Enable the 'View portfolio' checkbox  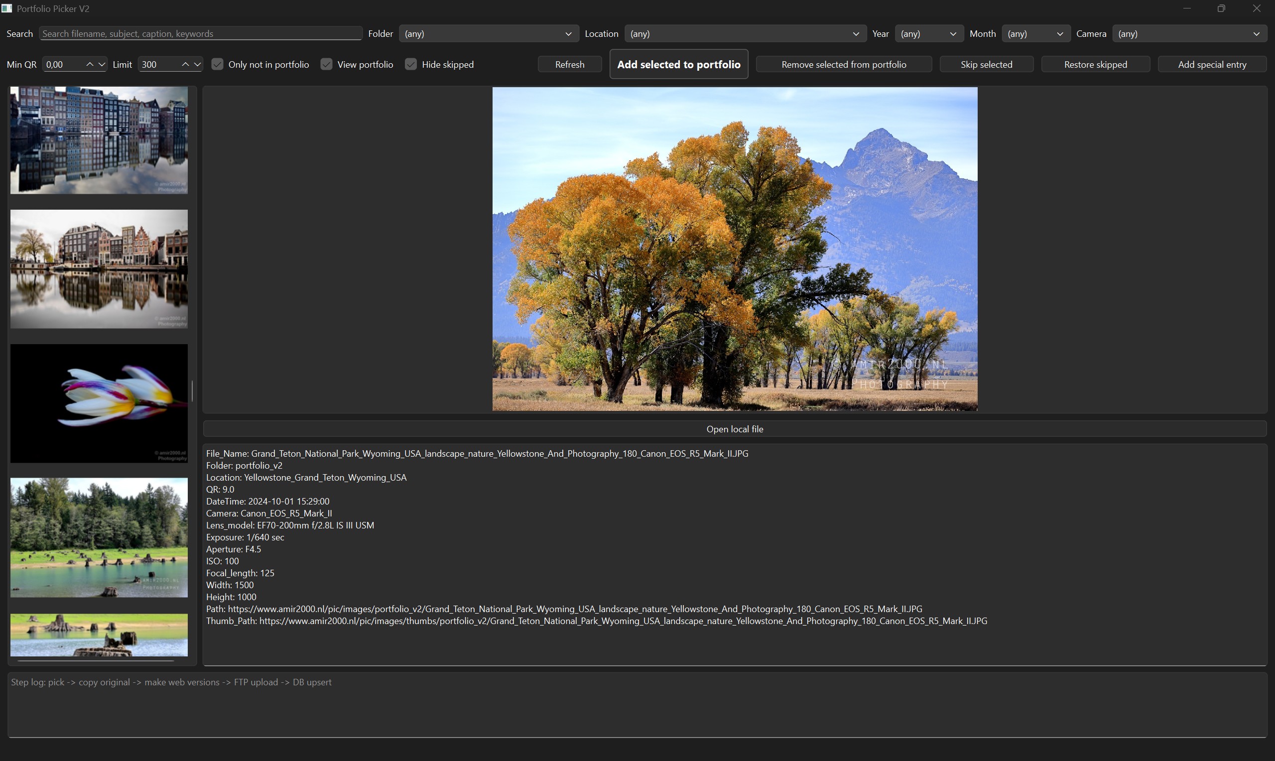point(327,65)
